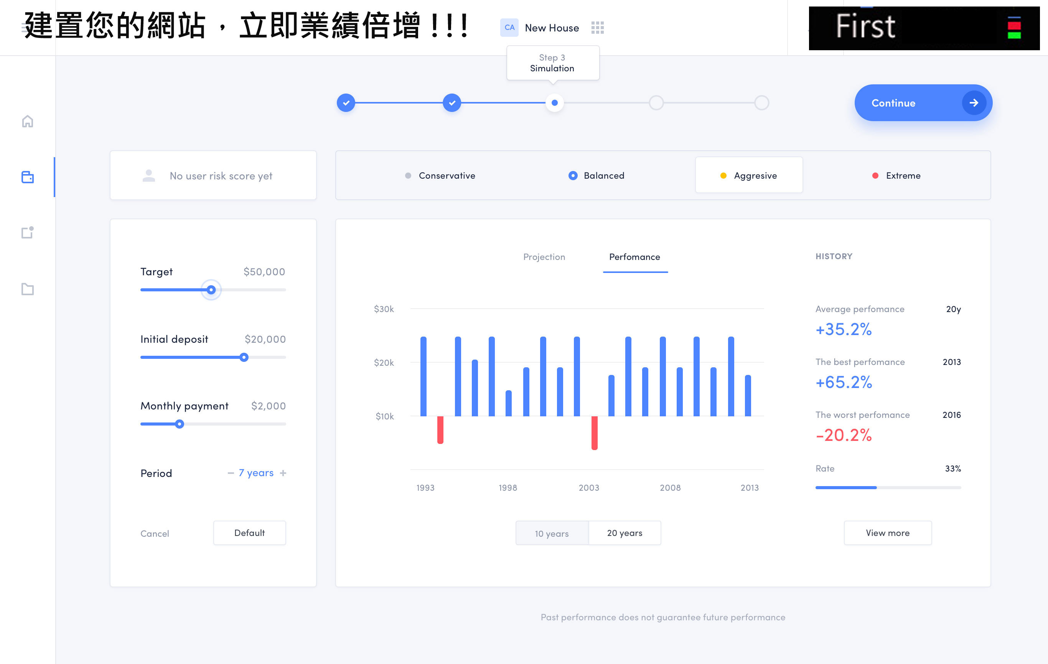The width and height of the screenshot is (1048, 664).
Task: Click the Continue button
Action: point(923,103)
